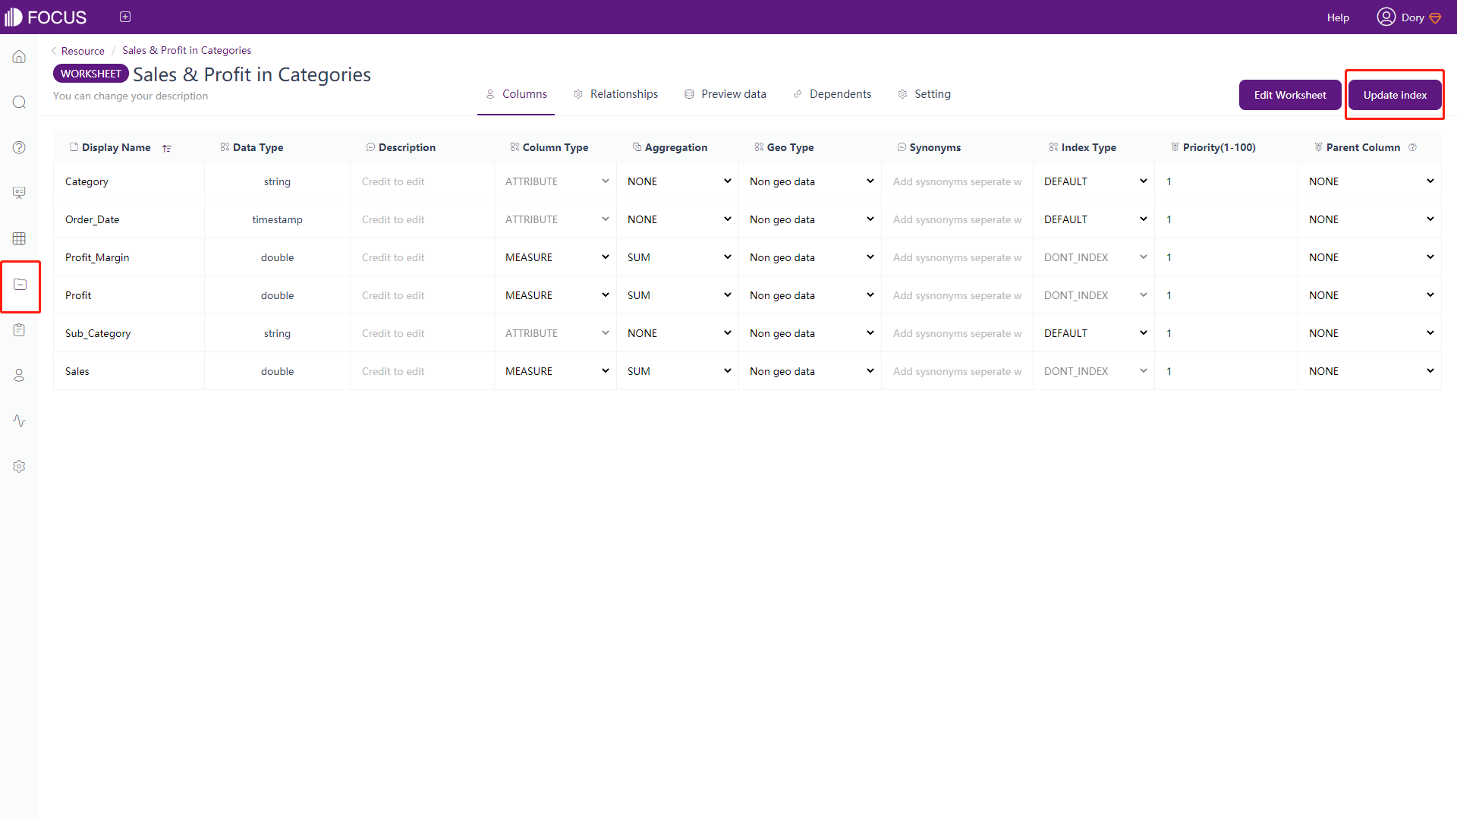Click the Synonyms column header
Viewport: 1457px width, 819px height.
(x=929, y=147)
